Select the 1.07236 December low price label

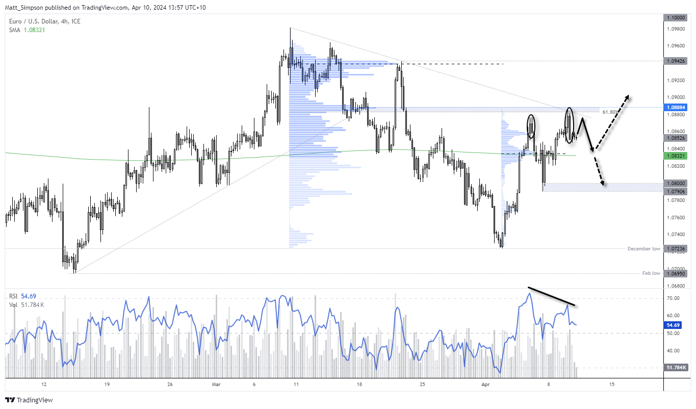tap(677, 248)
